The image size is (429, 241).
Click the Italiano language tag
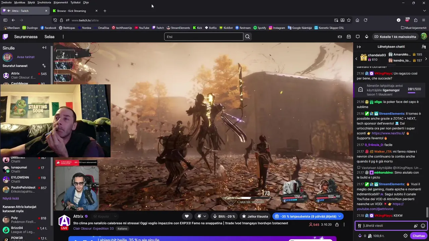pyautogui.click(x=122, y=229)
